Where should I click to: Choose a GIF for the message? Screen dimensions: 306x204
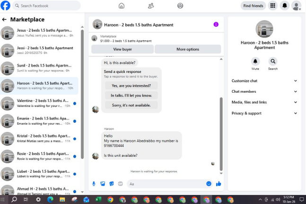121,184
